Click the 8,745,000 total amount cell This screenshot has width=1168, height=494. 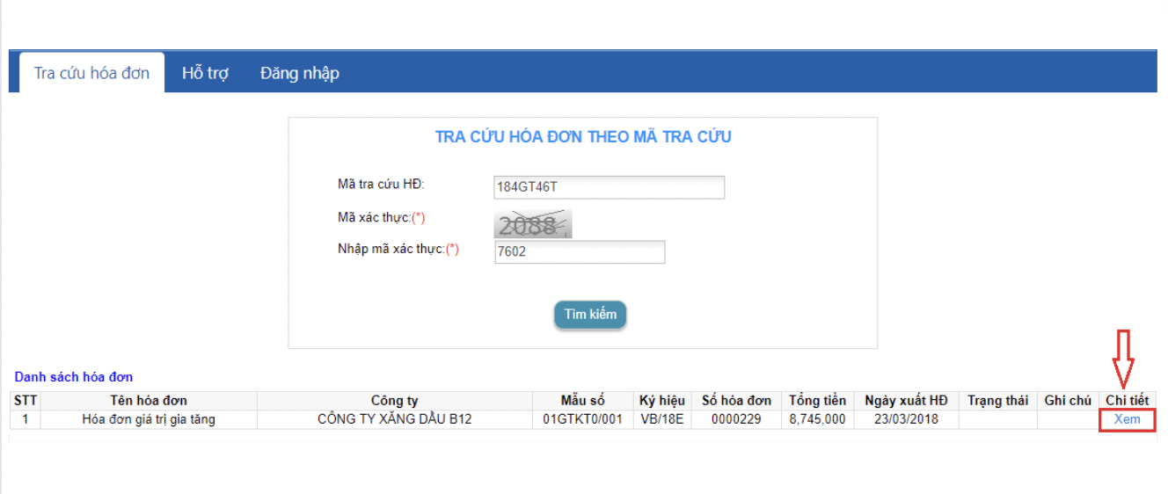pyautogui.click(x=817, y=419)
